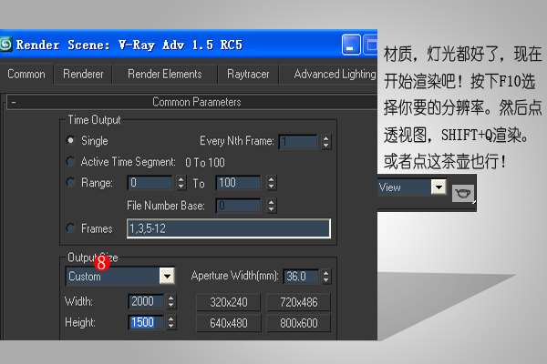
Task: Switch to the Common tab
Action: pyautogui.click(x=26, y=75)
